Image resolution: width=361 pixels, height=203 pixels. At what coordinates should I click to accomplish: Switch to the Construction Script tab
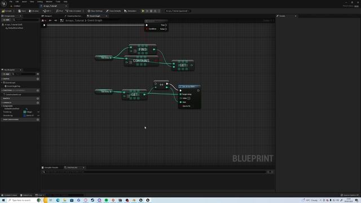(x=73, y=16)
